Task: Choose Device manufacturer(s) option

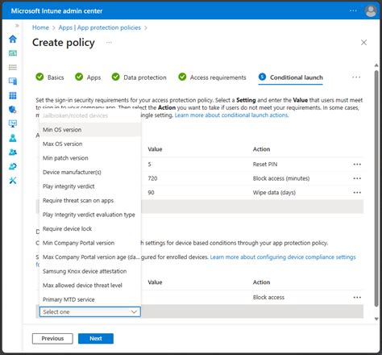Action: (90, 172)
